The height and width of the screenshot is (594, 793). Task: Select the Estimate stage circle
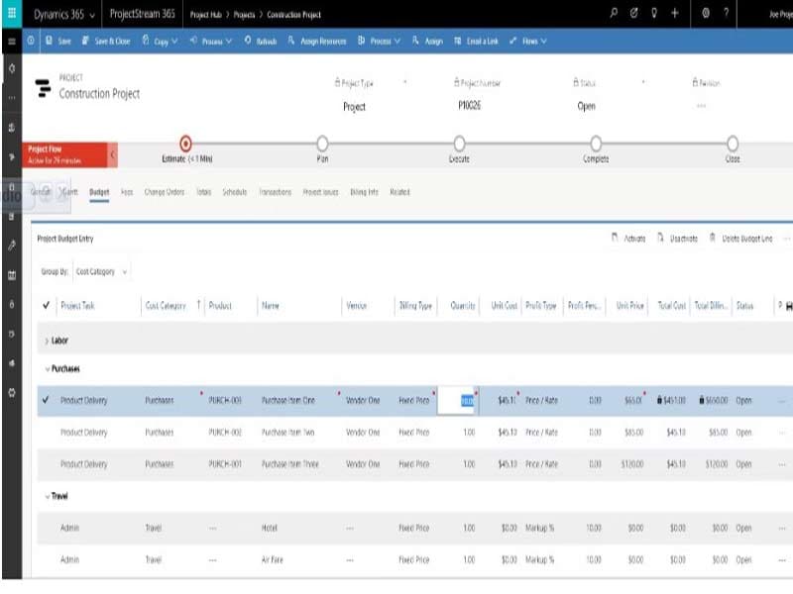tap(185, 145)
